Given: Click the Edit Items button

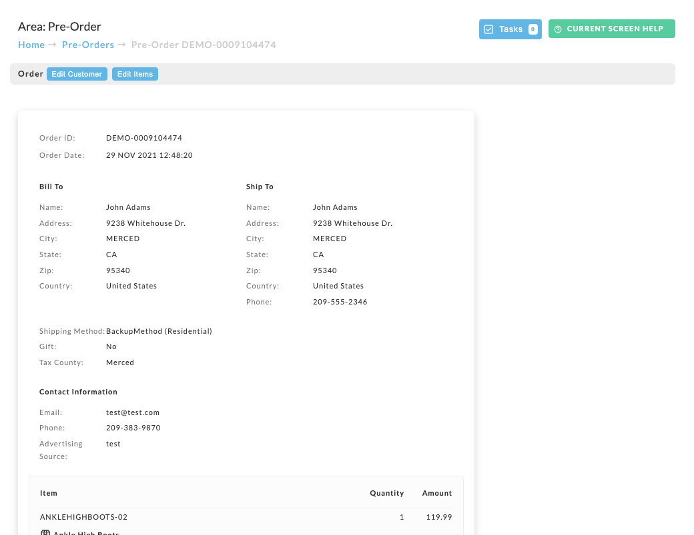Looking at the screenshot, I should [135, 74].
